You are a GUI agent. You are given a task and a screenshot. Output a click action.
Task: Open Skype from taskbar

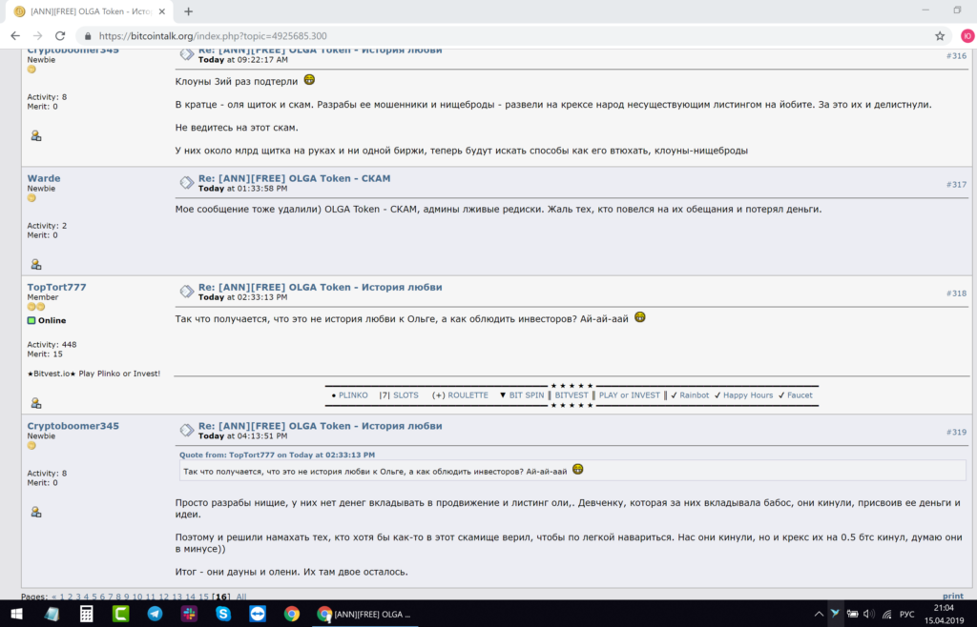(x=223, y=614)
